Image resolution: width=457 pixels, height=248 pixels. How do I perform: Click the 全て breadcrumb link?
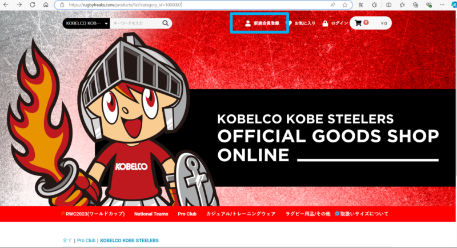pyautogui.click(x=67, y=241)
